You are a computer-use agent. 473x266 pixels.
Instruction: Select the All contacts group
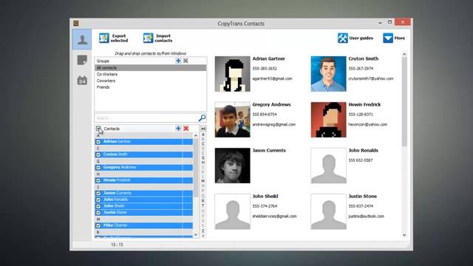coord(151,68)
